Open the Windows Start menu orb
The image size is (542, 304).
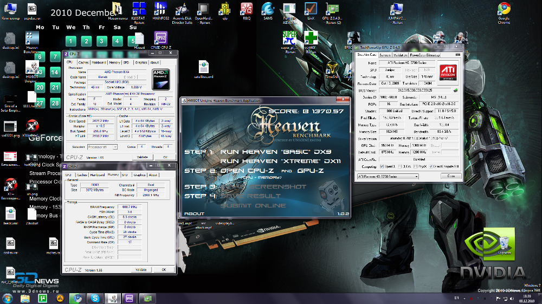7,298
